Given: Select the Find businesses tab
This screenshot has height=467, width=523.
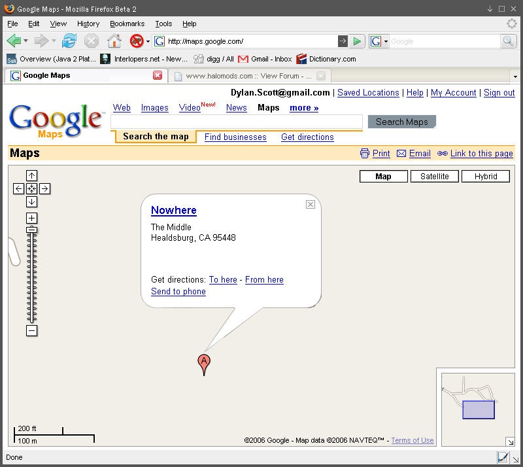Looking at the screenshot, I should (x=235, y=137).
